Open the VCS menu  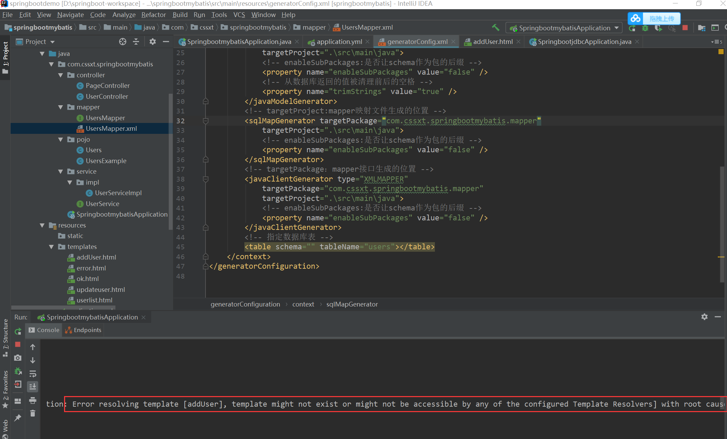tap(239, 15)
